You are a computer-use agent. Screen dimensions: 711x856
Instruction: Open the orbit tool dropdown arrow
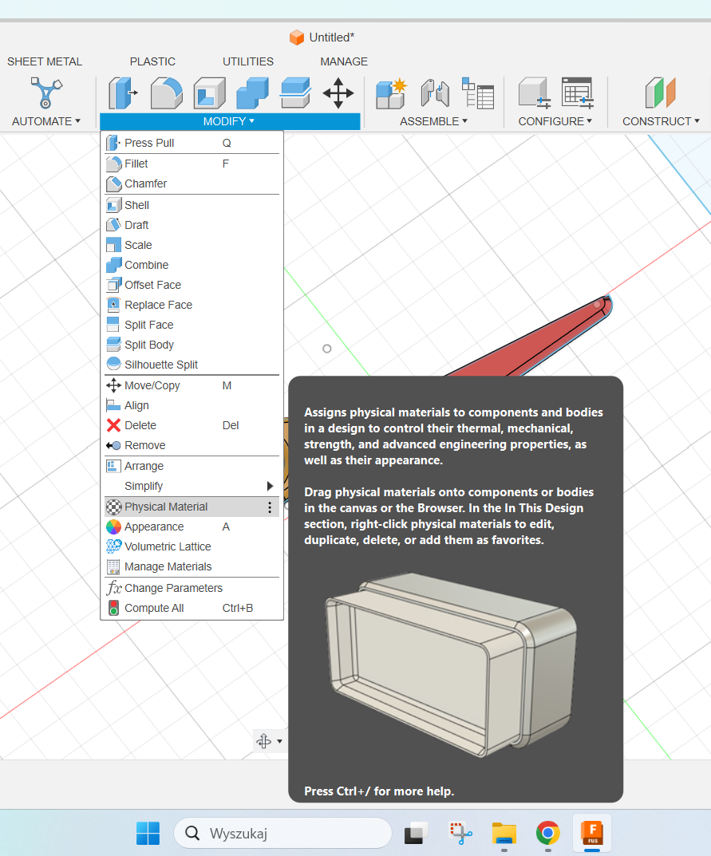click(x=279, y=741)
